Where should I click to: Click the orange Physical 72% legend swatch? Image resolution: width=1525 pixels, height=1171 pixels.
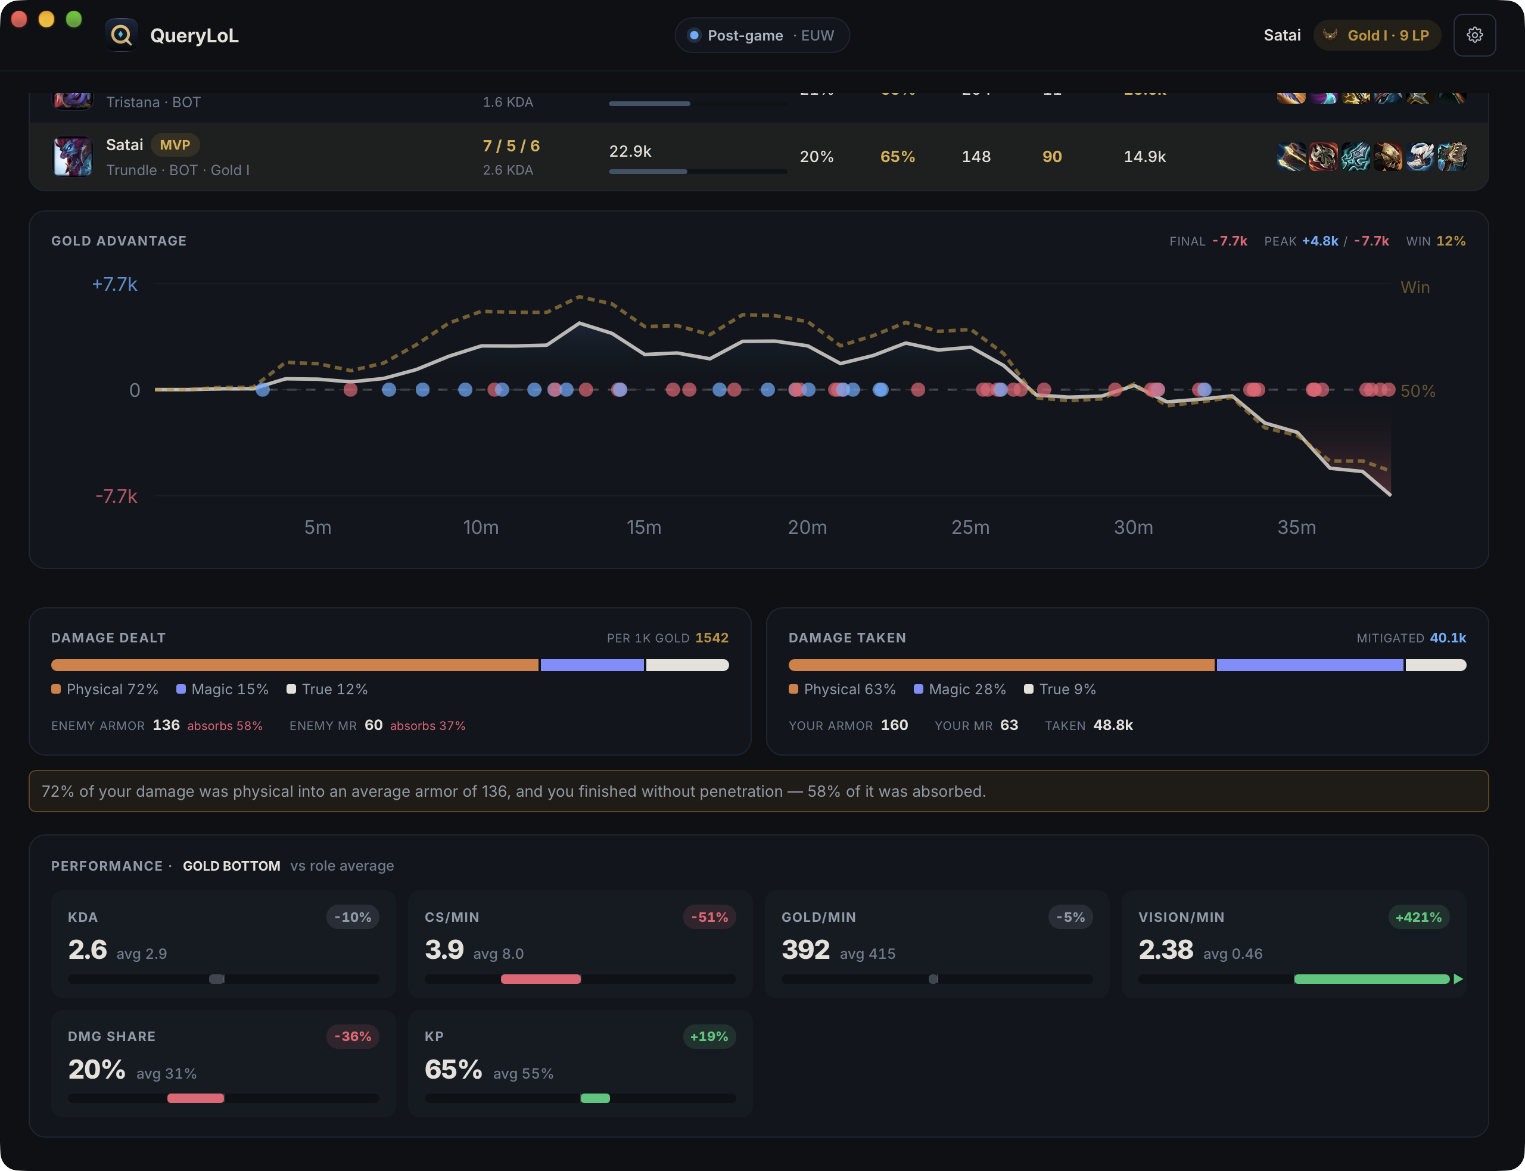(56, 689)
